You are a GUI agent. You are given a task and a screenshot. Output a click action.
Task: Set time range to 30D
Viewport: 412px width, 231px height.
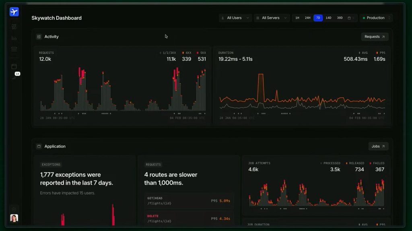[340, 18]
